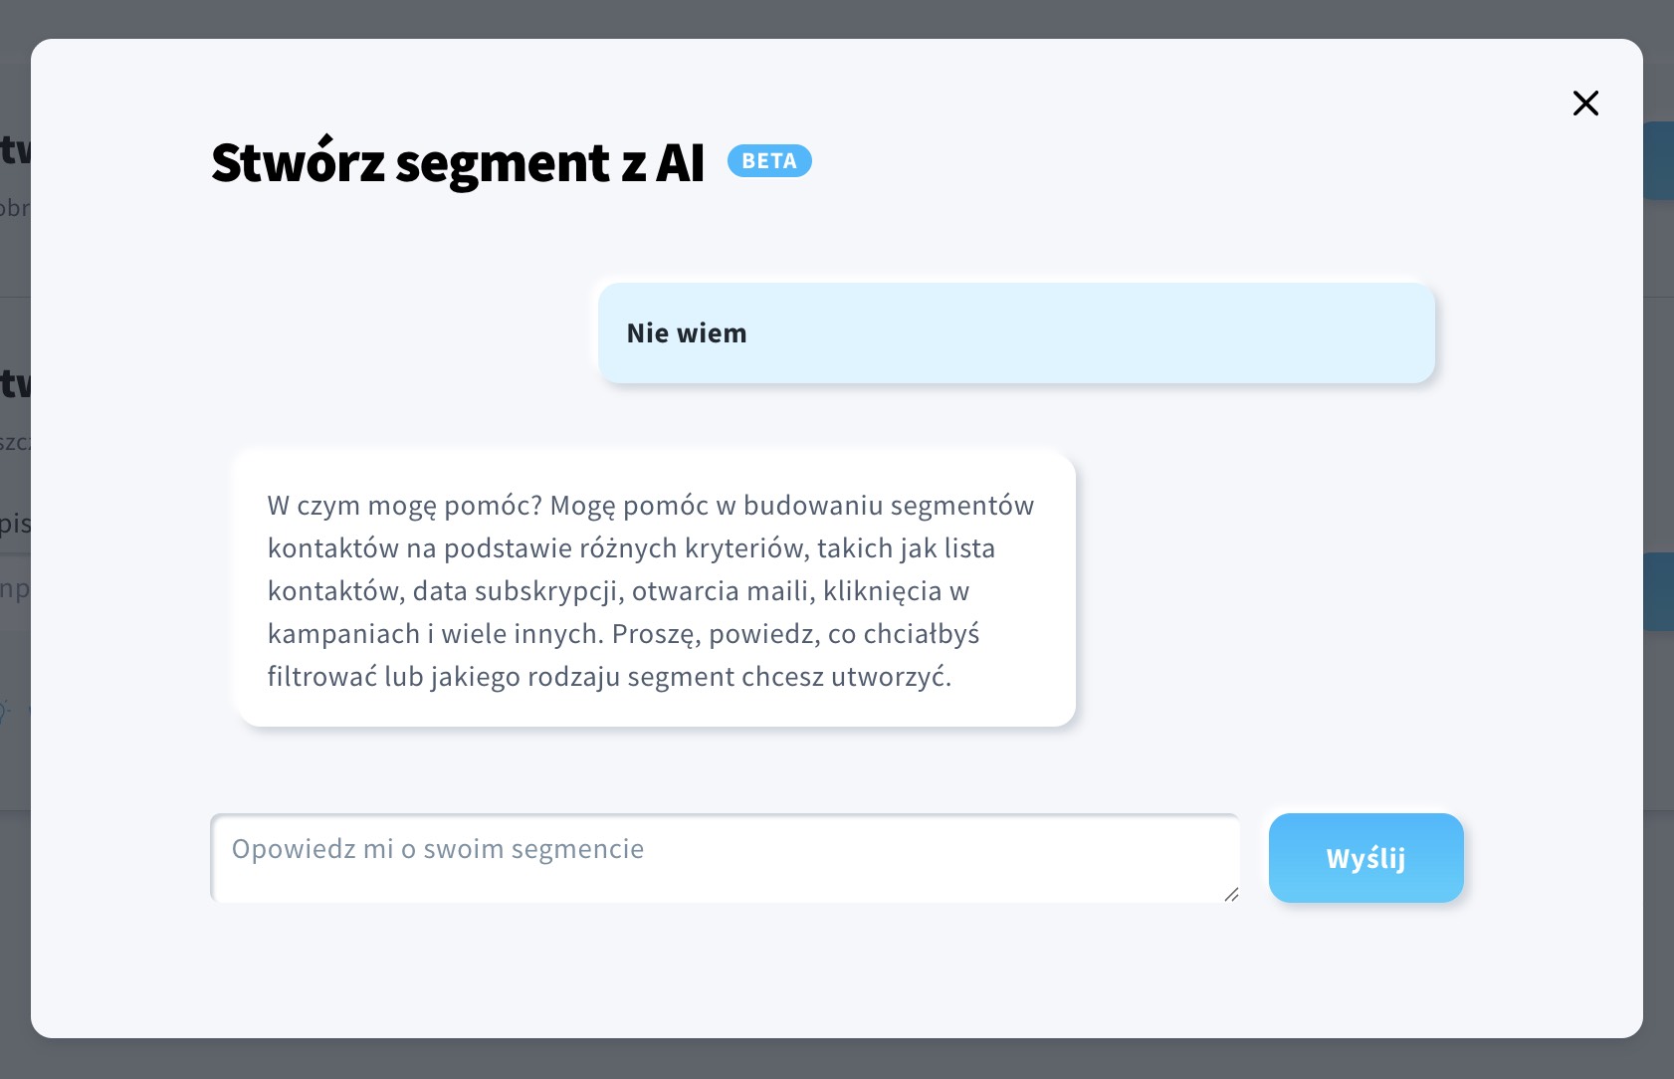1674x1079 pixels.
Task: Click the blue button peeking at middle right
Action: pyautogui.click(x=1663, y=588)
